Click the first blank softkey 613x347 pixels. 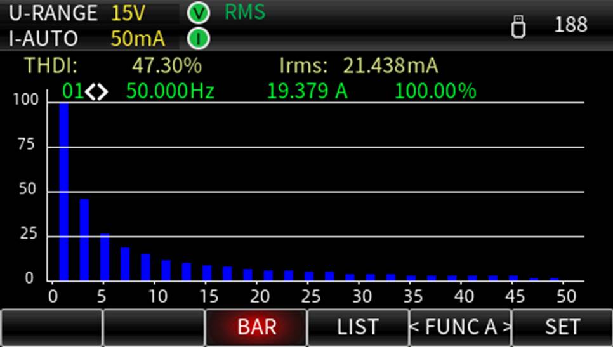(x=51, y=327)
